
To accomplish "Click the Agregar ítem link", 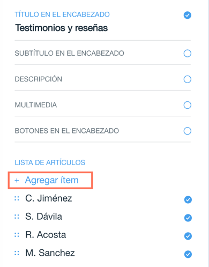I will pos(52,180).
